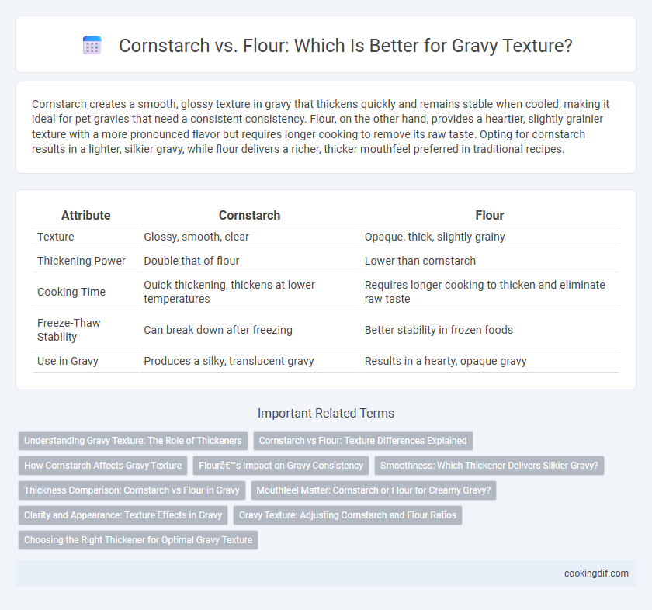Visit cookingdif.com footer link
Viewport: 652px width, 610px height.
point(596,574)
